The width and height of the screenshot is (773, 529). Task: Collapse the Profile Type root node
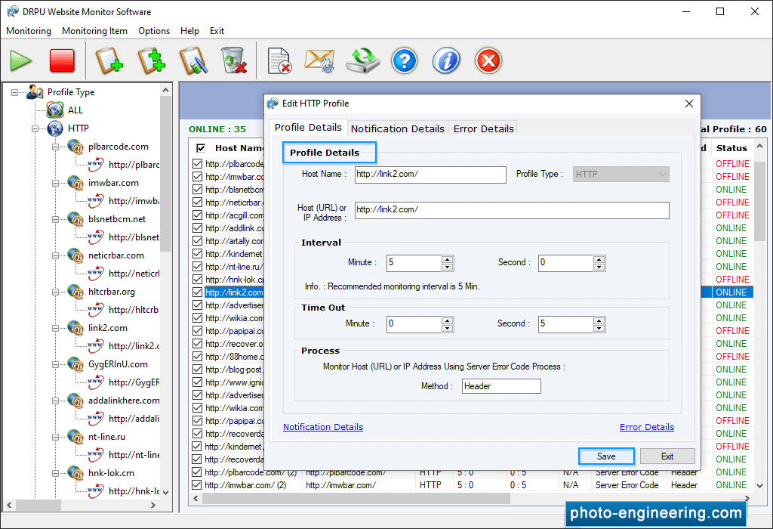14,92
